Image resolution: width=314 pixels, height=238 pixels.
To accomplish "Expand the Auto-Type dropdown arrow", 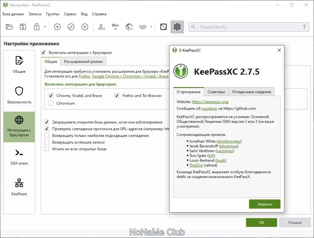I will 151,27.
